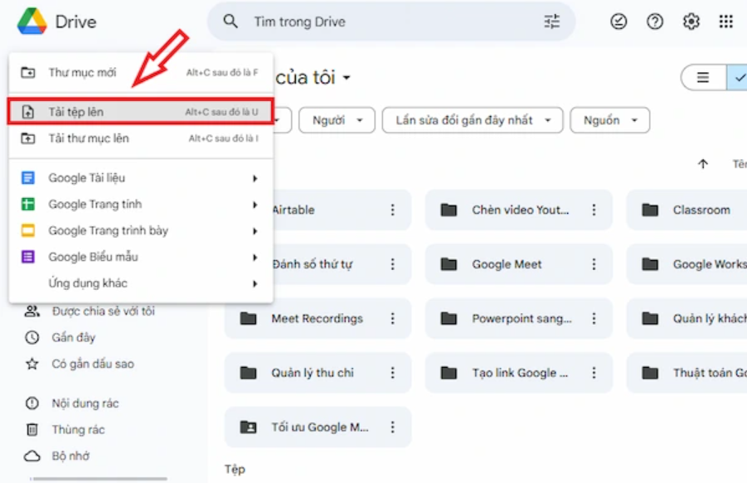
Task: Open the Người filter dropdown
Action: click(x=337, y=119)
